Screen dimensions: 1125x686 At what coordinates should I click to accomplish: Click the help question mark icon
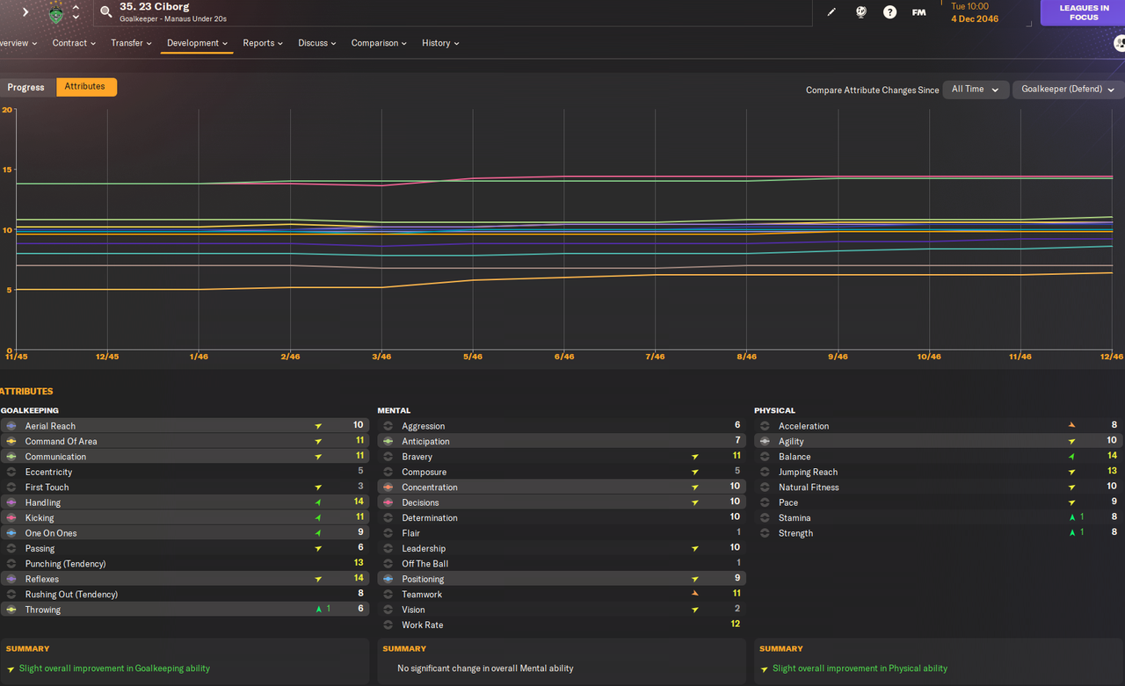(x=889, y=12)
